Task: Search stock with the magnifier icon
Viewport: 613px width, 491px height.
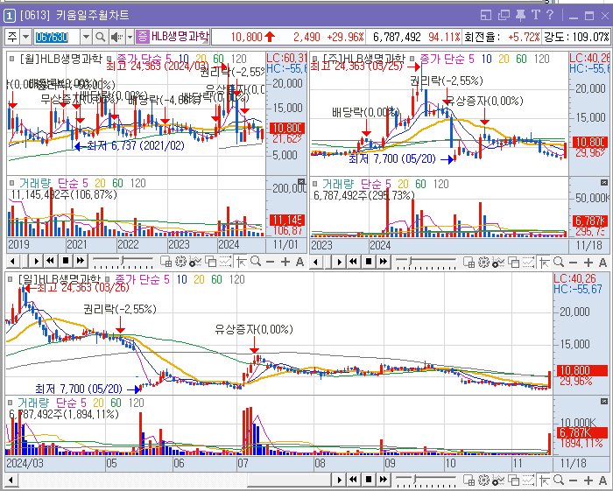Action: [100, 37]
